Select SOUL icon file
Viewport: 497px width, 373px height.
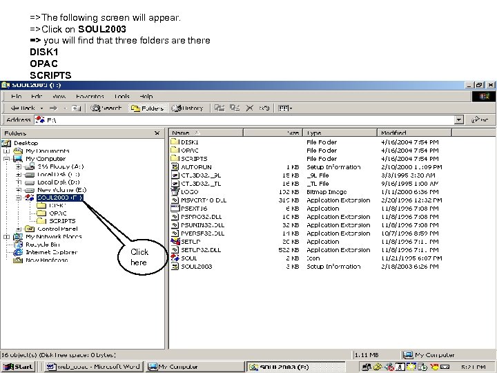175,258
